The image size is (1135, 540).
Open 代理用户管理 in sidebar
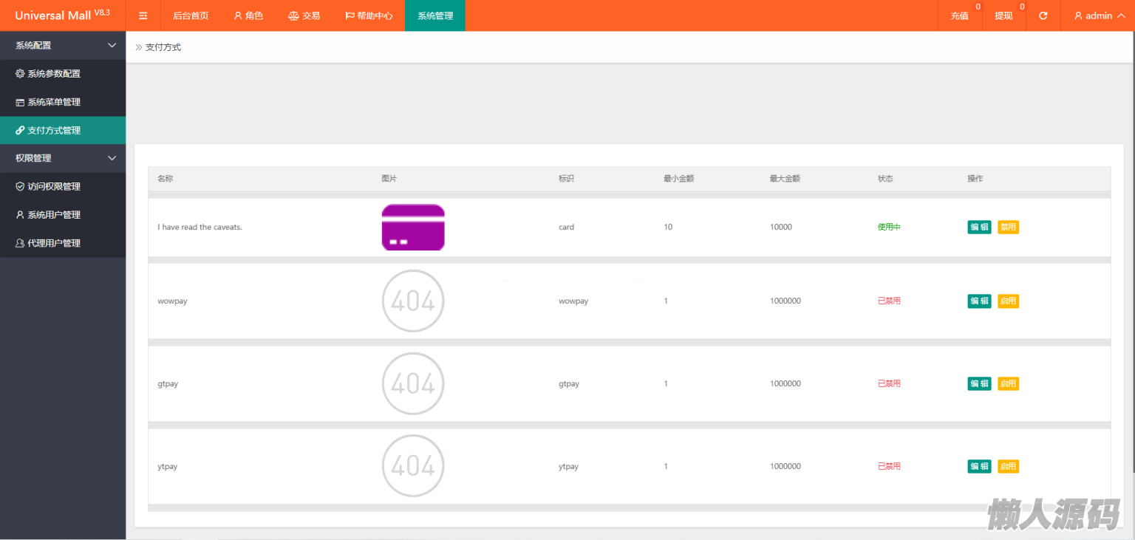pyautogui.click(x=53, y=243)
